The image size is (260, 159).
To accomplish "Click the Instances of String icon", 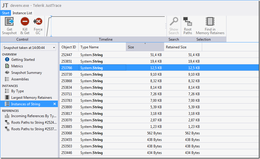I will click(7, 104).
